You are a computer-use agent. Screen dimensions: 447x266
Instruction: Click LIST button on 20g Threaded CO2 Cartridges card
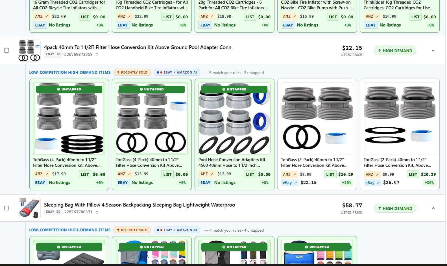[x=250, y=17]
